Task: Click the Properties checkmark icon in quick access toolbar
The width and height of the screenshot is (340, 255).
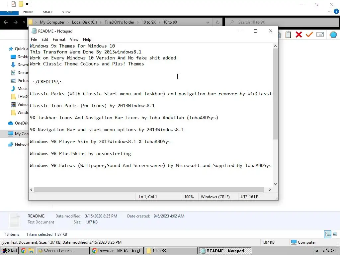Action: coord(13,4)
